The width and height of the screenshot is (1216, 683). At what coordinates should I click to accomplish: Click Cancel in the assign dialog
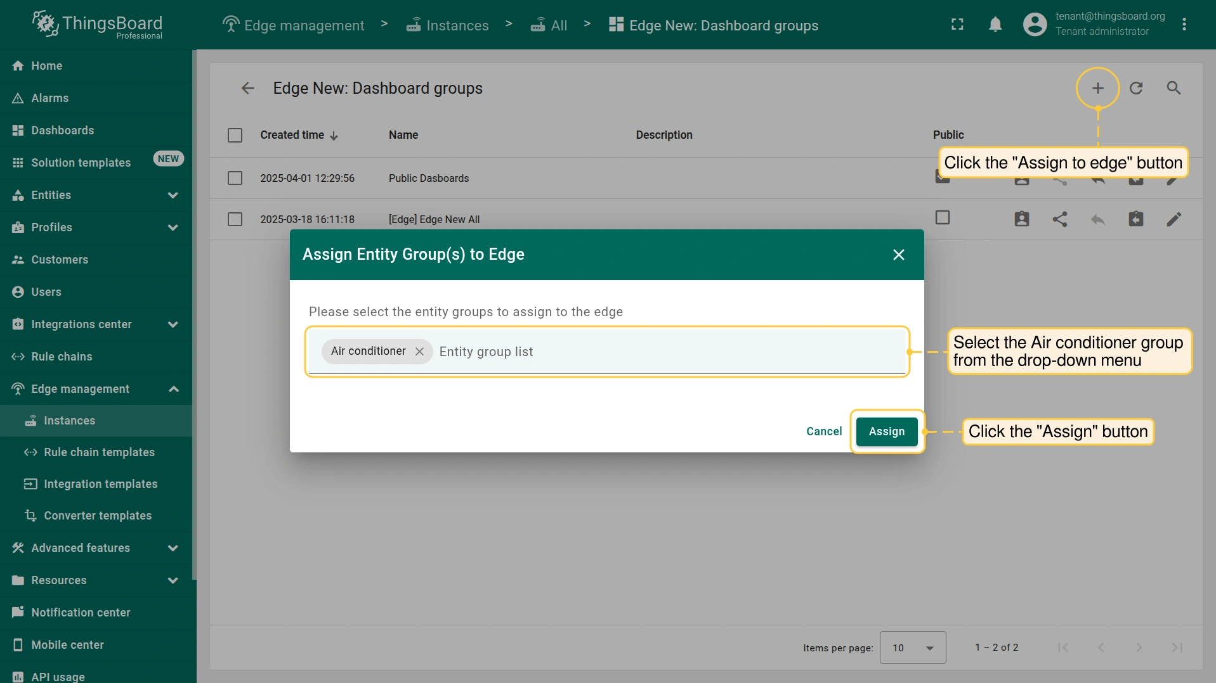coord(823,431)
